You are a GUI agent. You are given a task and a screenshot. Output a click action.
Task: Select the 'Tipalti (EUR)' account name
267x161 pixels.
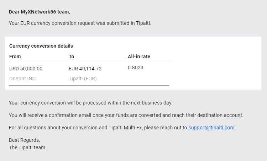tap(83, 79)
